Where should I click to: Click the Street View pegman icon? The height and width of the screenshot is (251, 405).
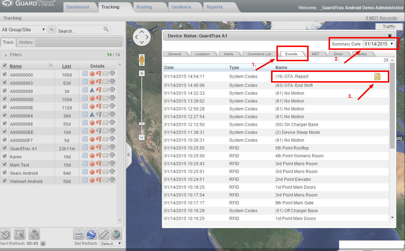click(142, 60)
